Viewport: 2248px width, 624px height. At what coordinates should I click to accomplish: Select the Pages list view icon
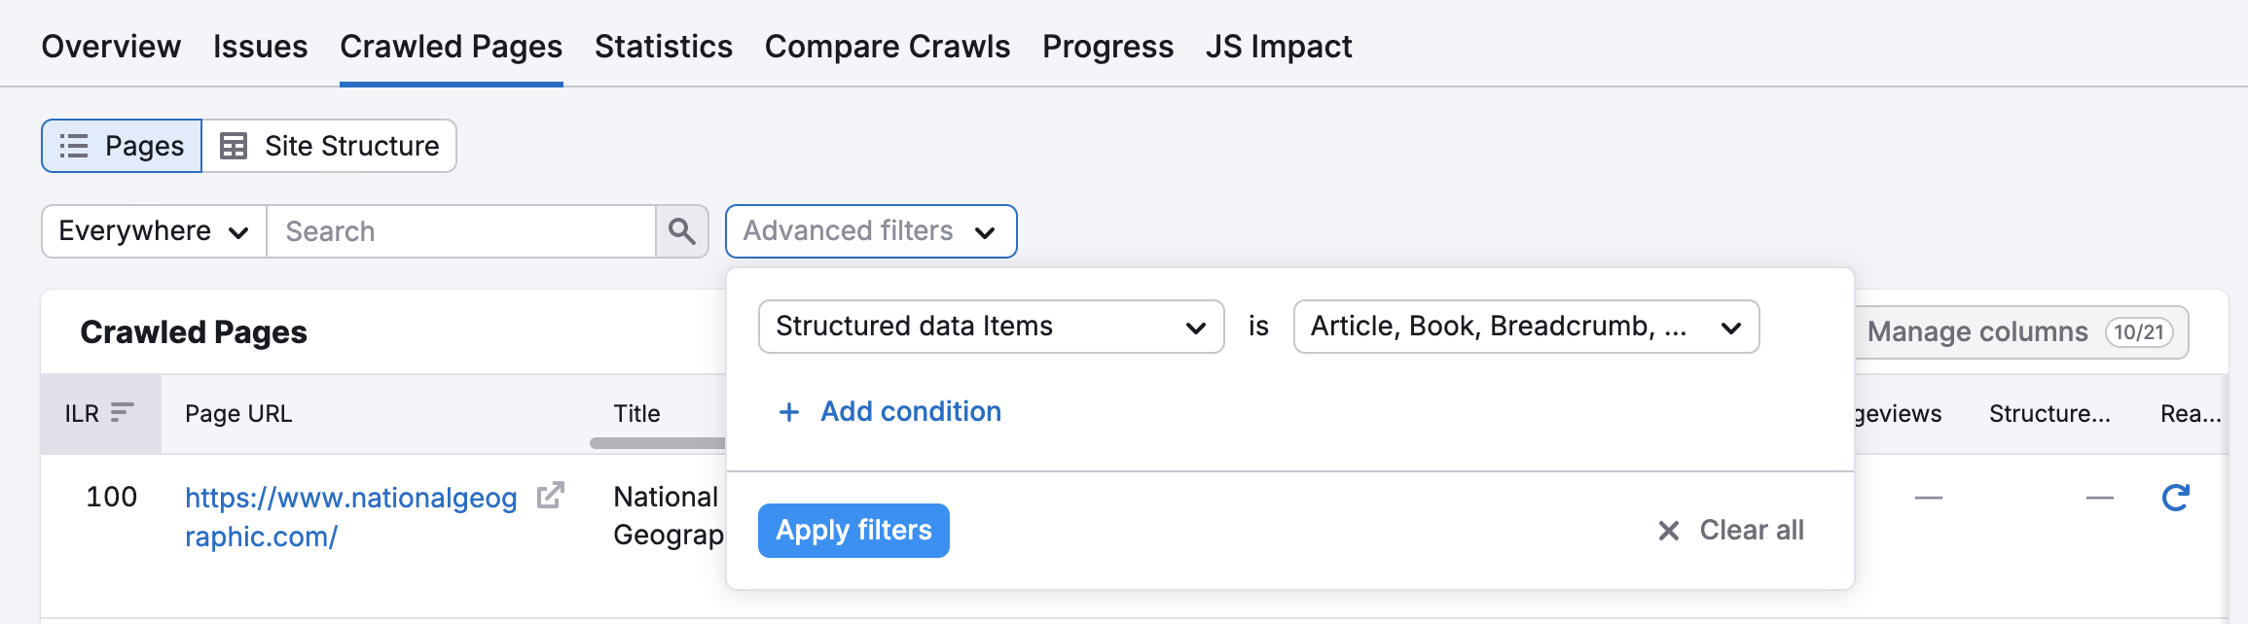(74, 145)
